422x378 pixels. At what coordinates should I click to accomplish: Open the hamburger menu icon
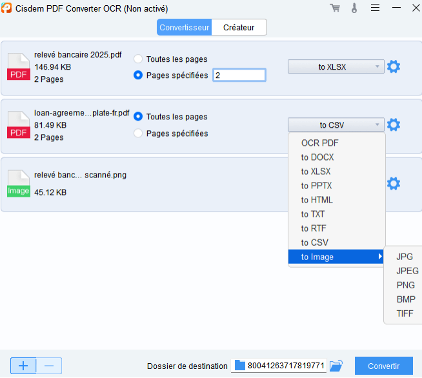pyautogui.click(x=375, y=8)
